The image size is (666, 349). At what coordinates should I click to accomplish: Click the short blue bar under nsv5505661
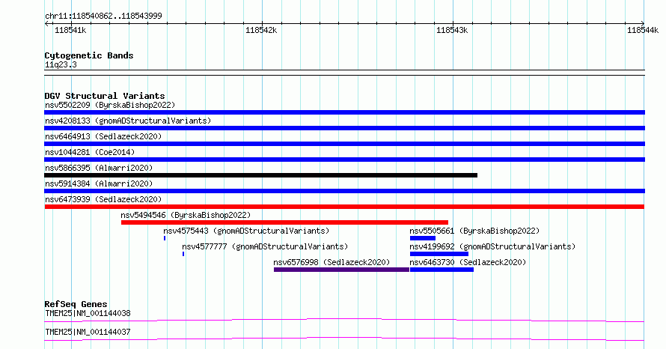[x=423, y=238]
